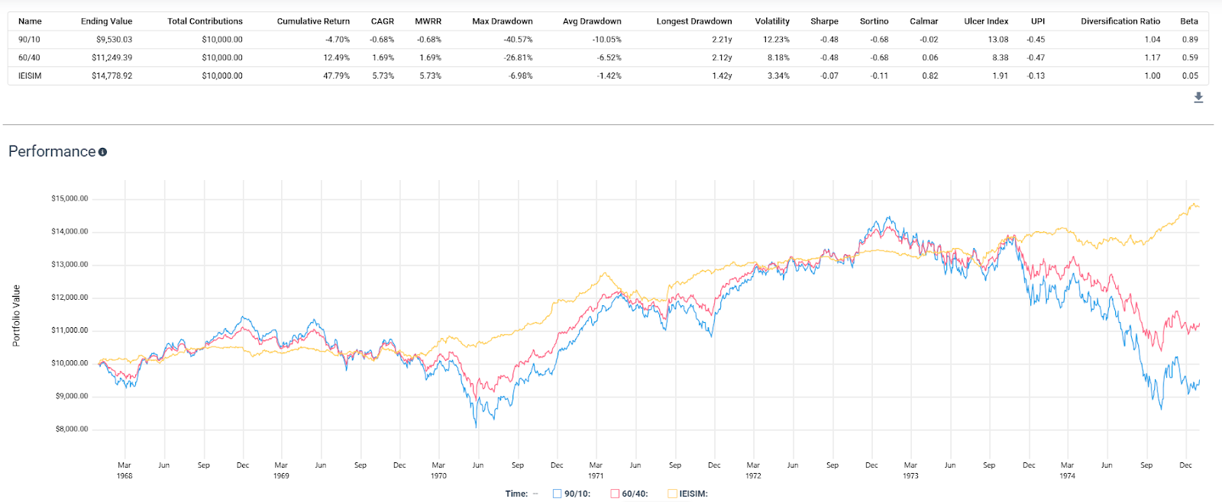Sort by Calmar column header
1222x502 pixels.
[x=924, y=21]
